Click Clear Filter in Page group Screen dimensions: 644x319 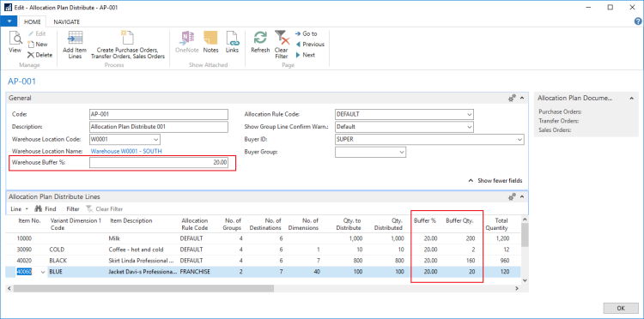click(x=282, y=45)
